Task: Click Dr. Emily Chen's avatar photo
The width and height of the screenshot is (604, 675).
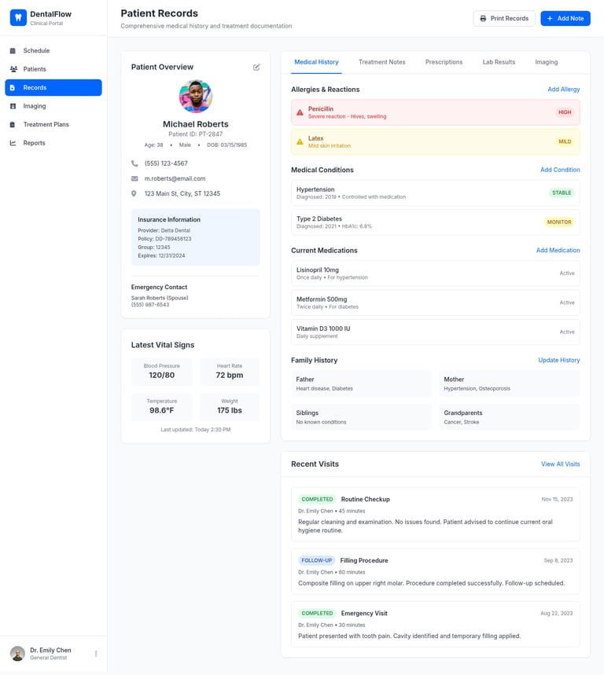Action: click(17, 654)
